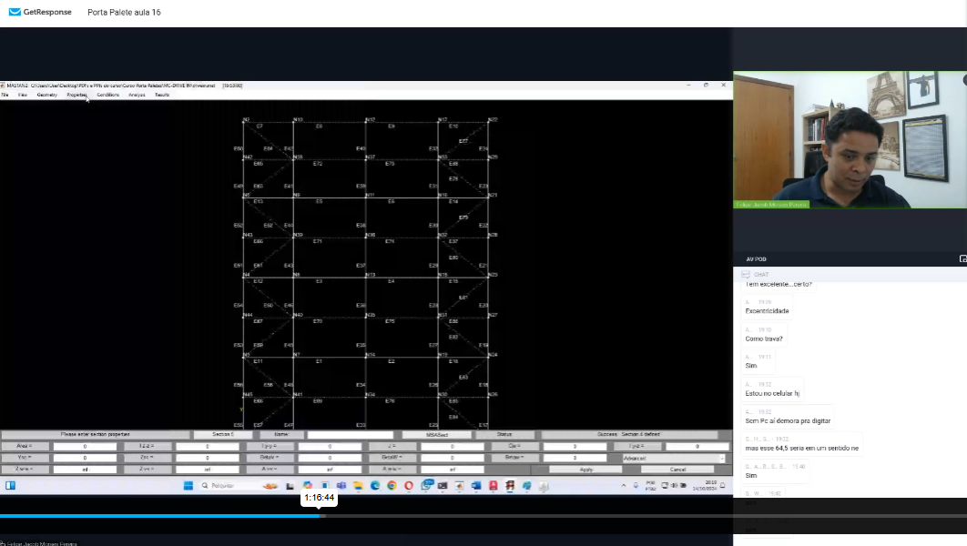Click the GetResponse logo
Screen dimensions: 967x546
(42, 13)
